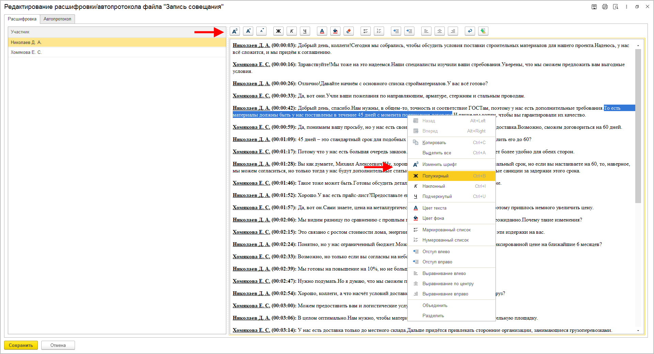Switch to the 'Автопротокол' tab
654x354 pixels.
pos(57,19)
